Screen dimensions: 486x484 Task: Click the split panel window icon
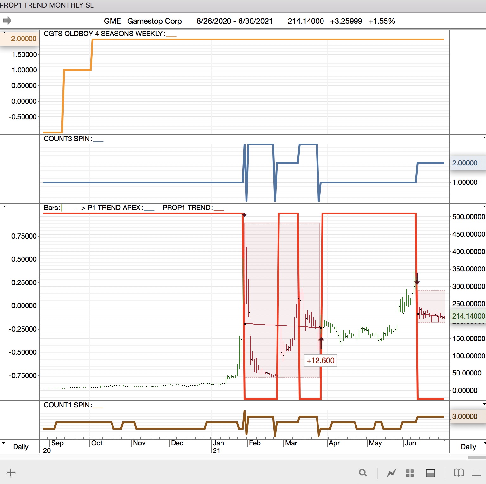(x=430, y=473)
